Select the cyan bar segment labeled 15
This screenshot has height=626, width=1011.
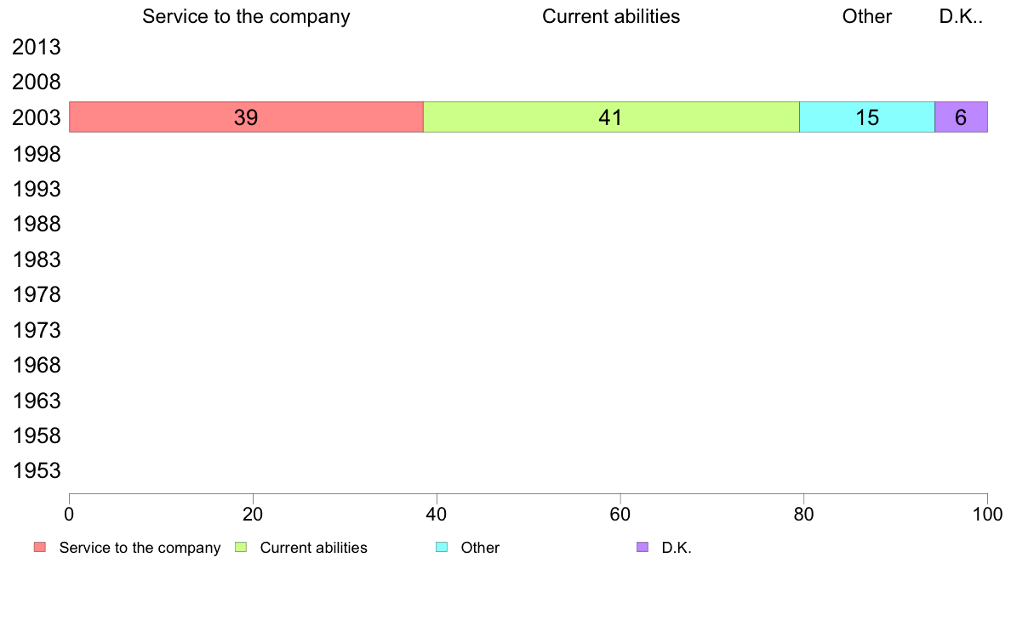pos(867,117)
